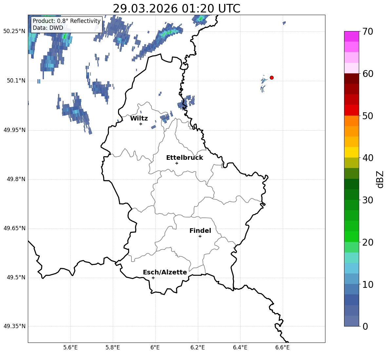The image size is (388, 354).
Task: Click the 50.25°N latitude label
Action: click(x=14, y=31)
